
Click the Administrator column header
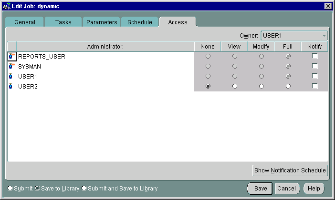click(105, 47)
